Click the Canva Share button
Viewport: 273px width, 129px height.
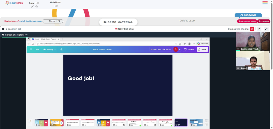[202, 49]
